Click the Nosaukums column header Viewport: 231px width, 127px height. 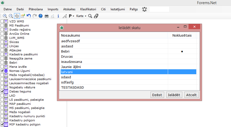point(70,35)
